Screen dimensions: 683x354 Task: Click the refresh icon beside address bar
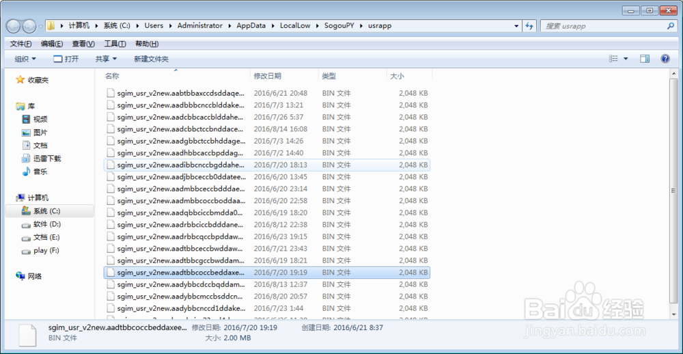point(530,26)
